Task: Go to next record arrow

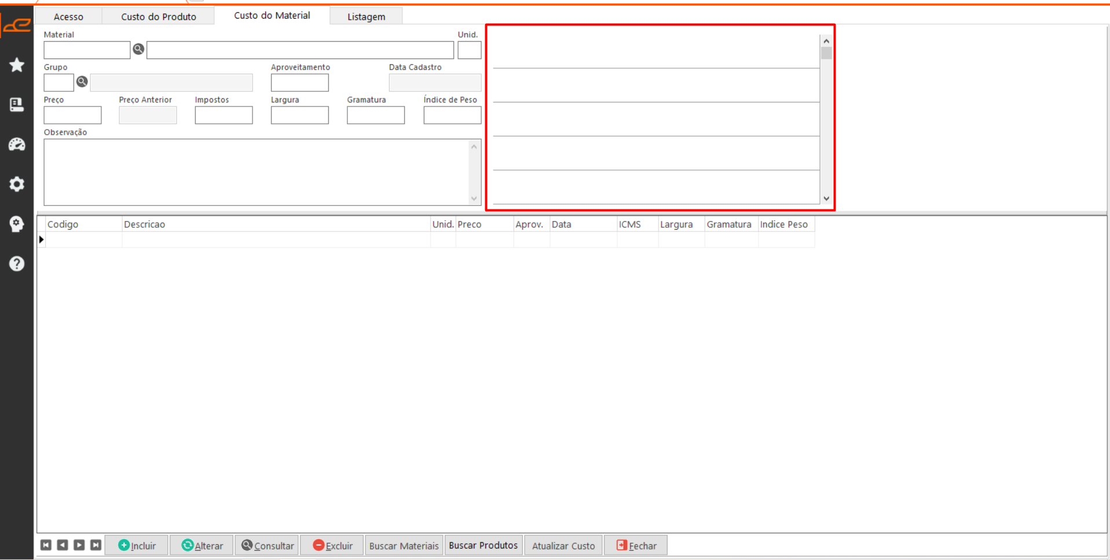Action: (79, 545)
